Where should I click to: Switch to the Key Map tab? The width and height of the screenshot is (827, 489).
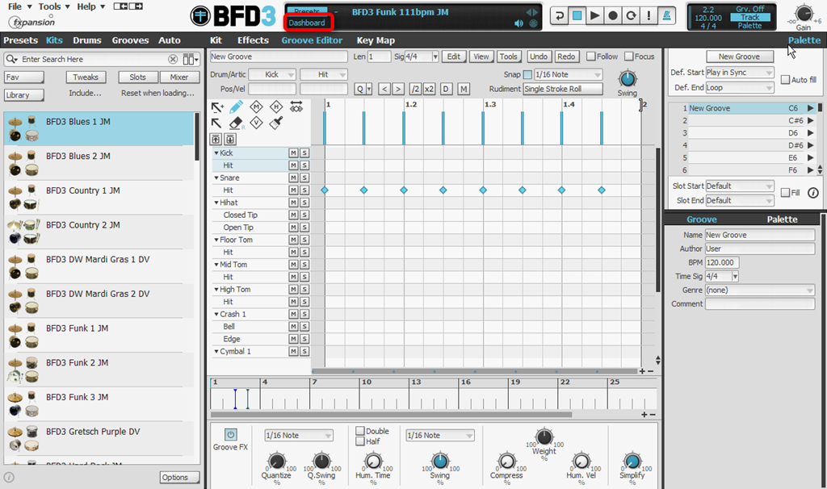[x=376, y=40]
